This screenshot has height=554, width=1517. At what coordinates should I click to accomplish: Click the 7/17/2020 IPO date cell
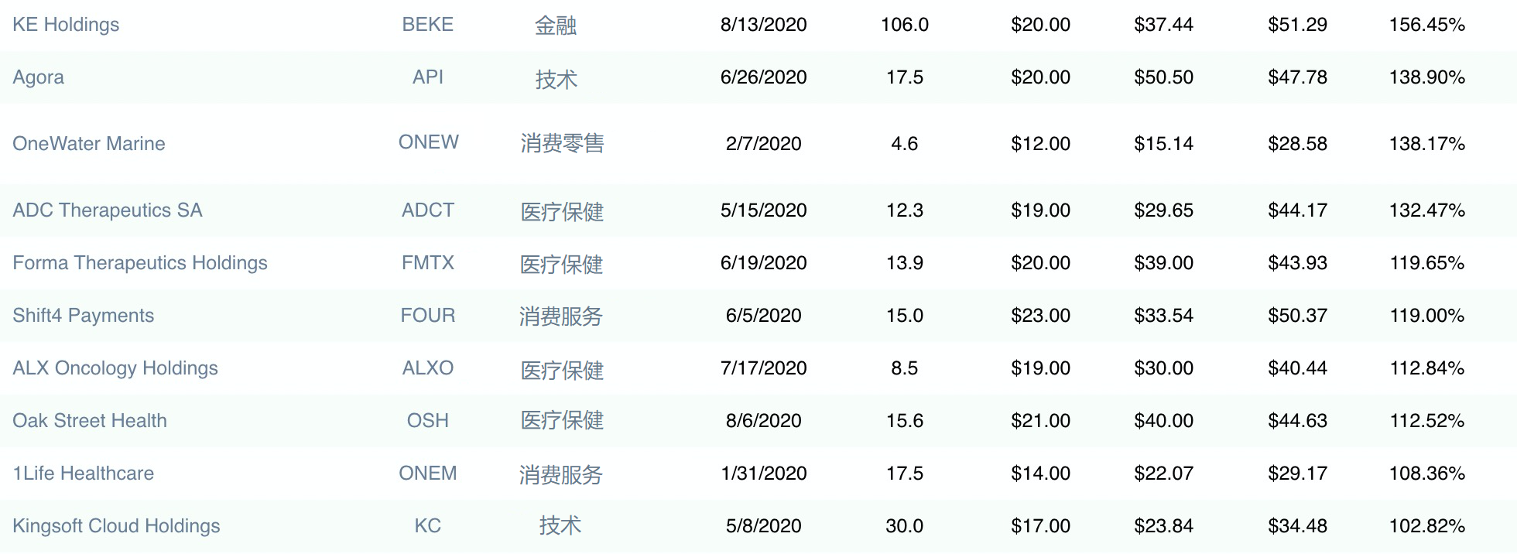click(764, 368)
